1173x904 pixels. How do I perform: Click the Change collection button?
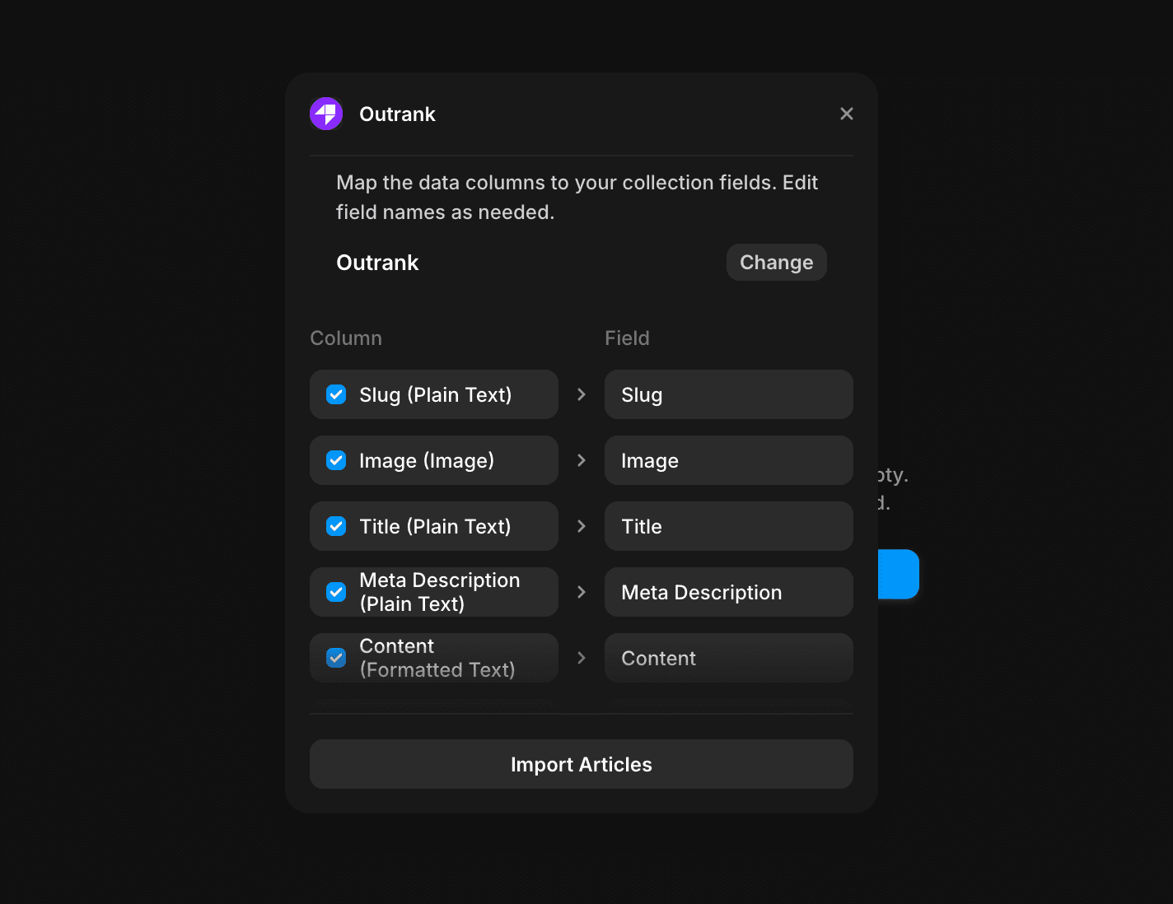[776, 263]
